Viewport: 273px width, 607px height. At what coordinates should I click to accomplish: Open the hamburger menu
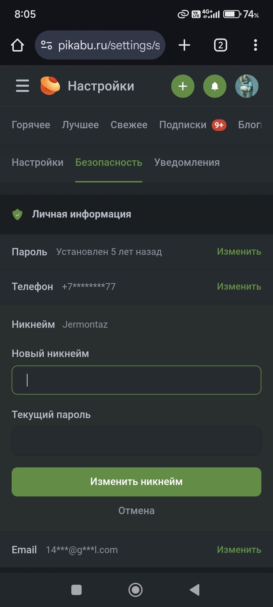pyautogui.click(x=22, y=86)
